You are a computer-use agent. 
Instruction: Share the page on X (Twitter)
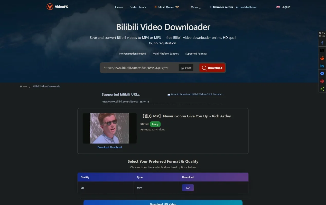(322, 50)
